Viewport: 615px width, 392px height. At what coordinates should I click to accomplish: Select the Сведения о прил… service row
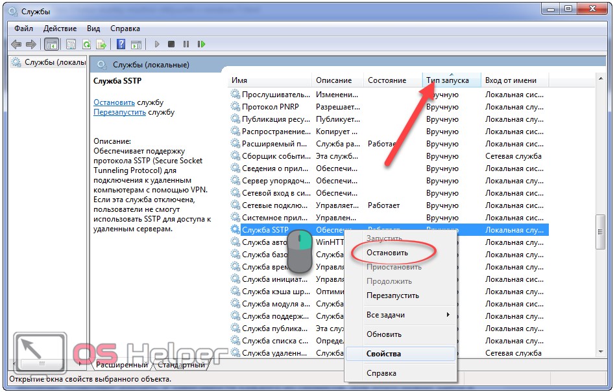(388, 168)
